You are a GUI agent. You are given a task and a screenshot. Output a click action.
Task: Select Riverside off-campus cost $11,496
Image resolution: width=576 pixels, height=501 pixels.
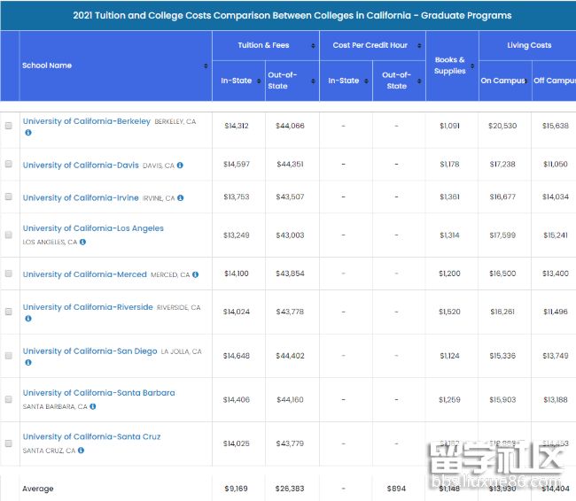tap(556, 312)
